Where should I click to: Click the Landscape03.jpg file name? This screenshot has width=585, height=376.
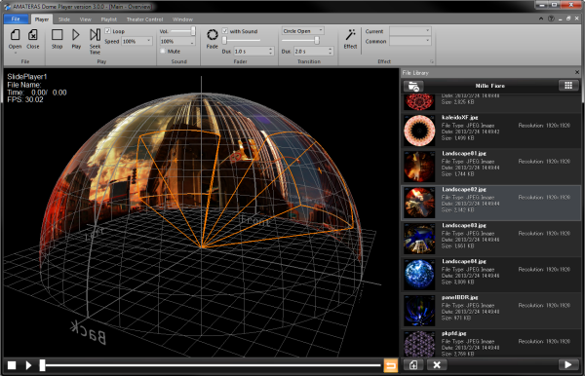click(464, 225)
